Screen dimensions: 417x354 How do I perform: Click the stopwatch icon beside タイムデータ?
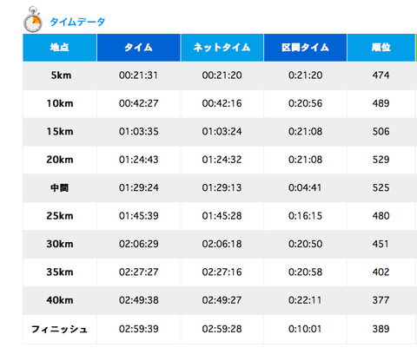pyautogui.click(x=33, y=19)
